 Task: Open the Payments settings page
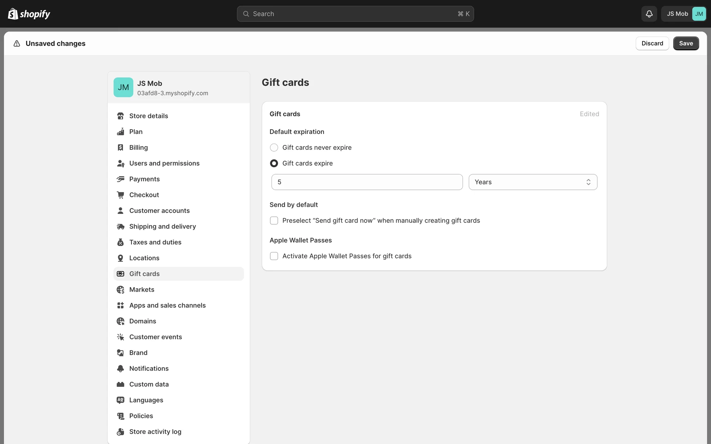click(x=144, y=179)
